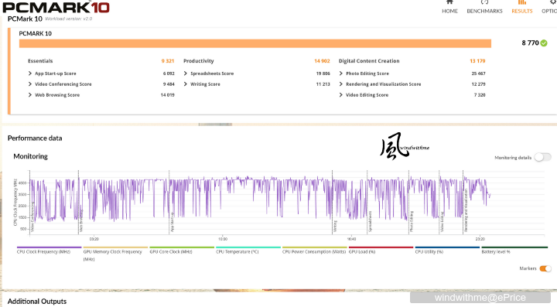Open the Options gear icon
This screenshot has width=557, height=307.
tap(553, 2)
